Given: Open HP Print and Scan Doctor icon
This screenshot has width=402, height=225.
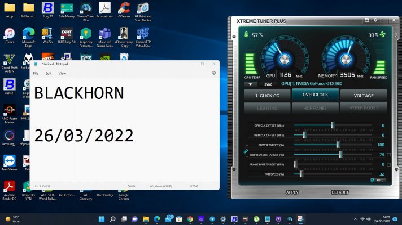Looking at the screenshot, I should coord(143,12).
